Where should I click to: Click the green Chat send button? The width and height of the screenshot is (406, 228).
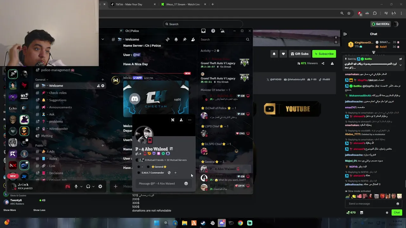click(x=397, y=212)
